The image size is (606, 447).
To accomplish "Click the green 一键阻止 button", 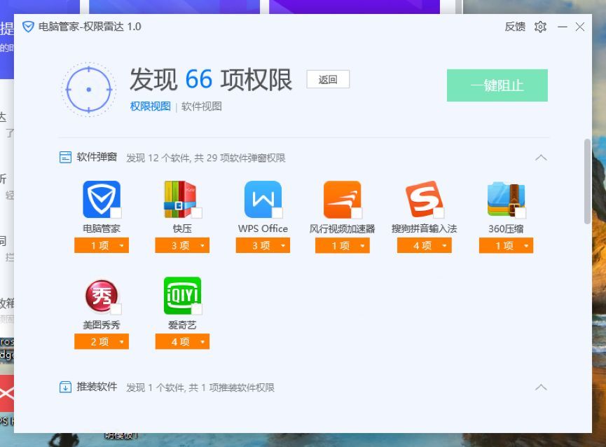I will (x=497, y=85).
